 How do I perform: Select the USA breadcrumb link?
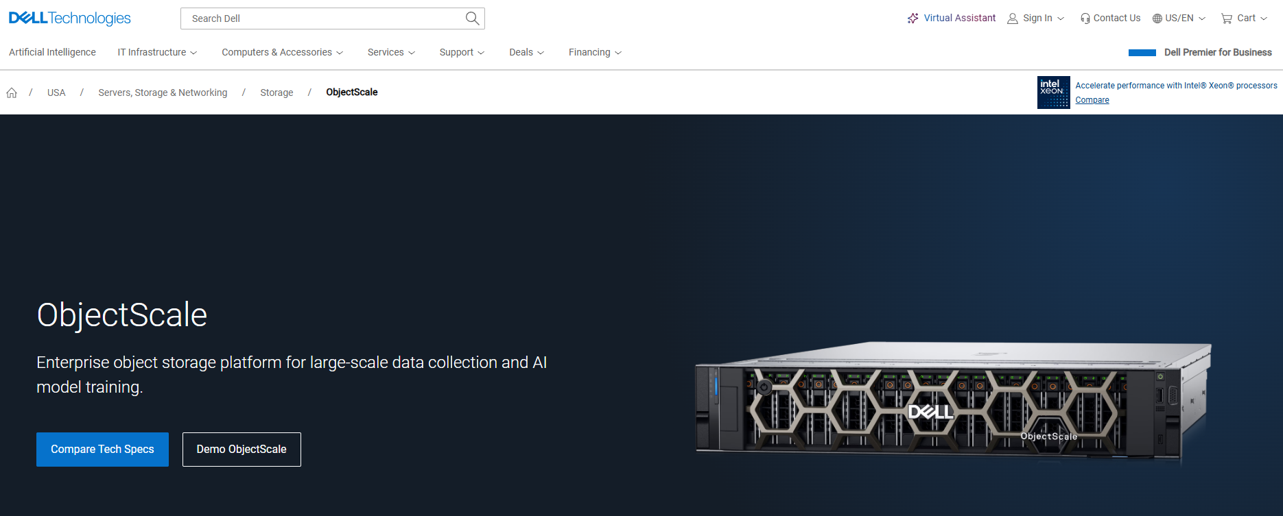56,93
